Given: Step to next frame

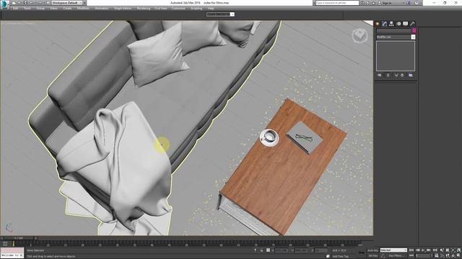Looking at the screenshot, I should tap(429, 250).
